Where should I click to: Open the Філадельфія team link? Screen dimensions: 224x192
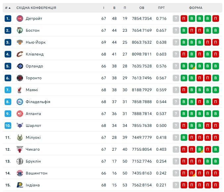pos(38,102)
